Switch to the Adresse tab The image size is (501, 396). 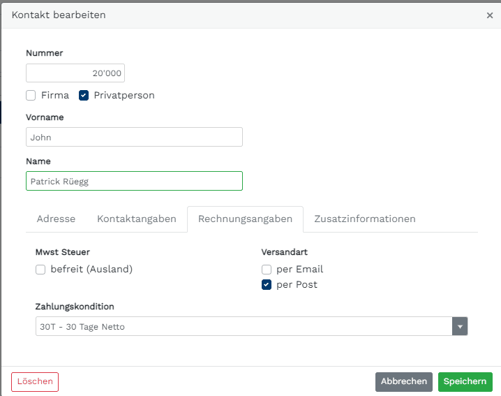point(56,219)
